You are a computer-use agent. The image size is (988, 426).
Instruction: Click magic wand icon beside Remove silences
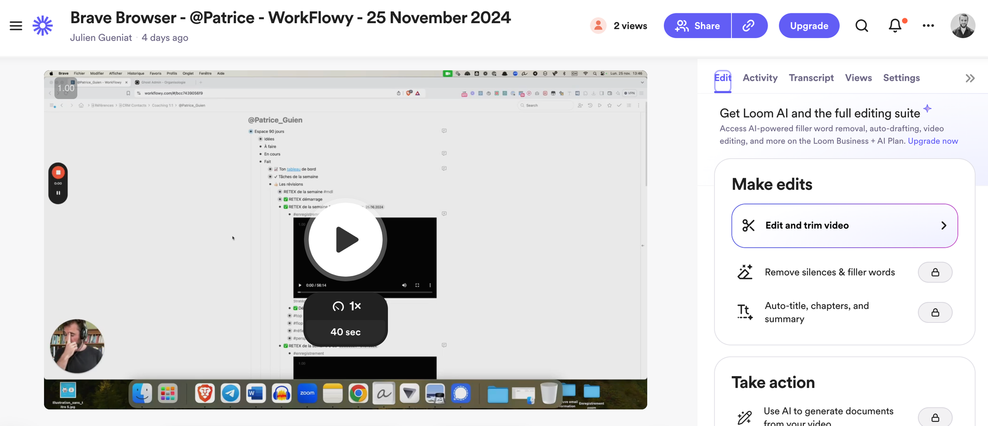(x=745, y=272)
